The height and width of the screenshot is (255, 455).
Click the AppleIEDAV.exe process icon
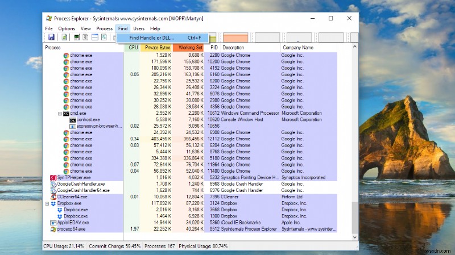tap(53, 223)
